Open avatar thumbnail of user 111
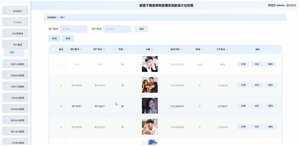 click(x=150, y=64)
